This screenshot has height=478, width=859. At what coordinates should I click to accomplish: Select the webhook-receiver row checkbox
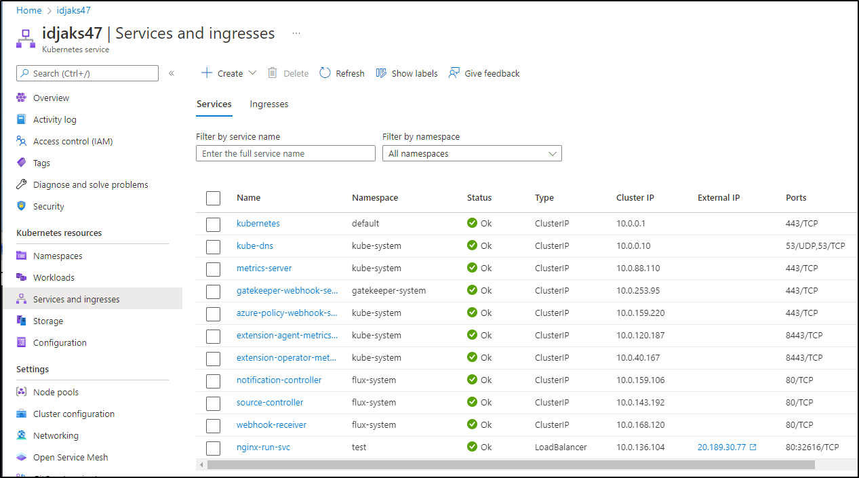point(214,425)
